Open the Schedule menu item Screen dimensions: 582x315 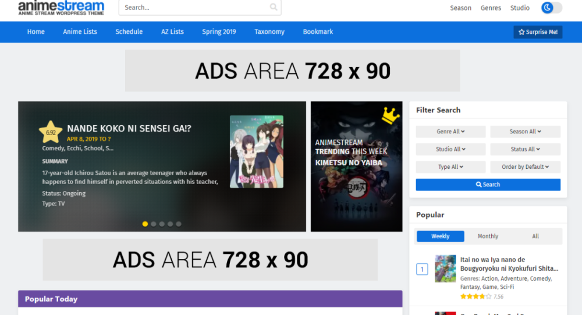click(x=129, y=31)
